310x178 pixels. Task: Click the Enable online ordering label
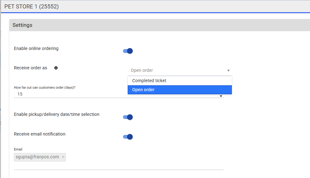pos(36,48)
